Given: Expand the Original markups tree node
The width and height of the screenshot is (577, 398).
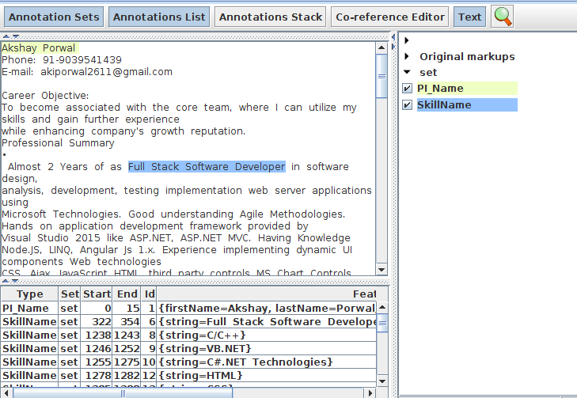Looking at the screenshot, I should pos(407,57).
